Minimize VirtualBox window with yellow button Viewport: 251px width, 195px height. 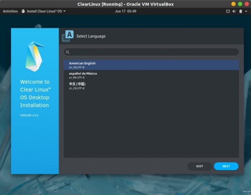233,4
